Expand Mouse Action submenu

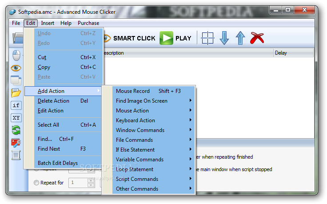point(153,111)
